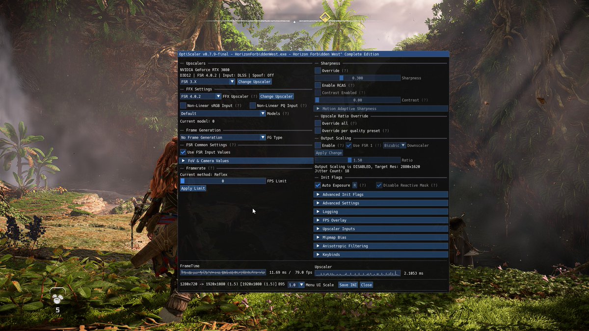
Task: Expand the FPS Overlay section
Action: pyautogui.click(x=381, y=220)
